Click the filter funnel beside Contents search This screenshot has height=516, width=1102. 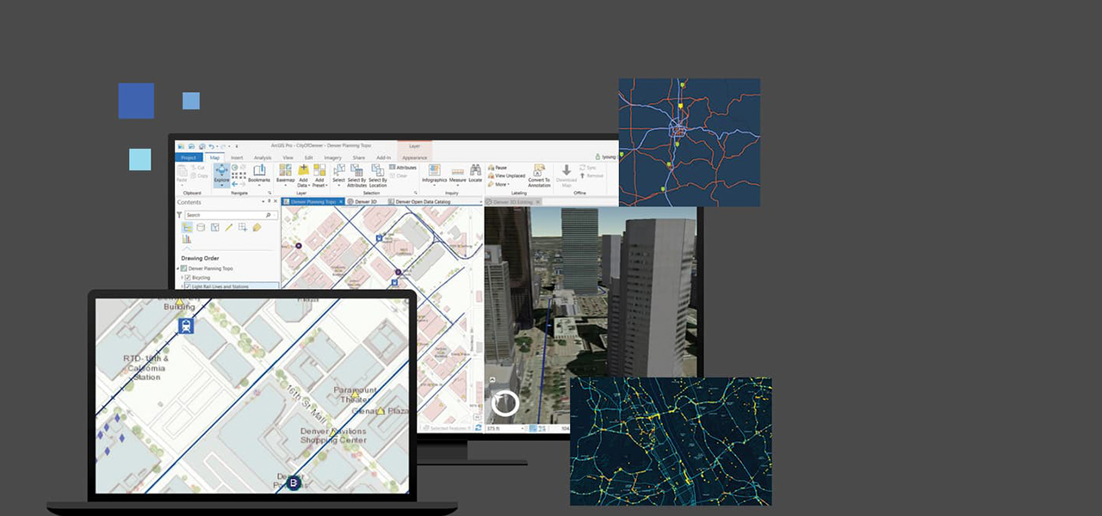(179, 215)
